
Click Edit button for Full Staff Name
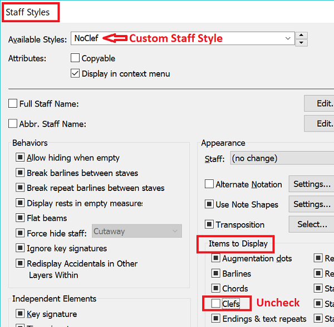pyautogui.click(x=320, y=104)
